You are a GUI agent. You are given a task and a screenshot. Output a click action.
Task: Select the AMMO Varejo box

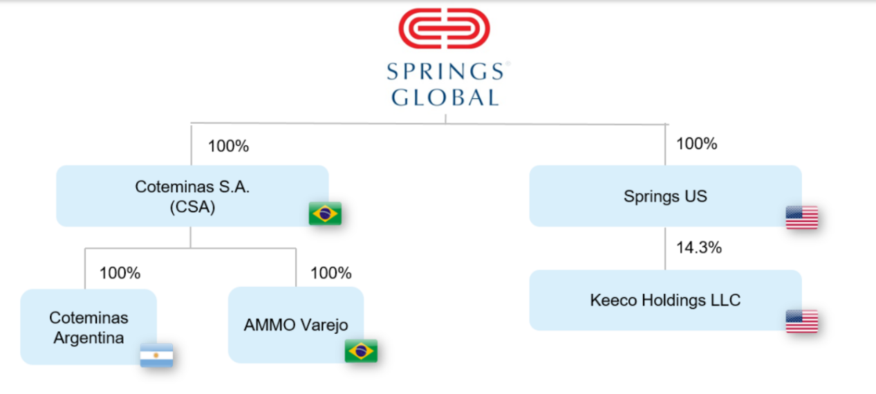point(296,325)
